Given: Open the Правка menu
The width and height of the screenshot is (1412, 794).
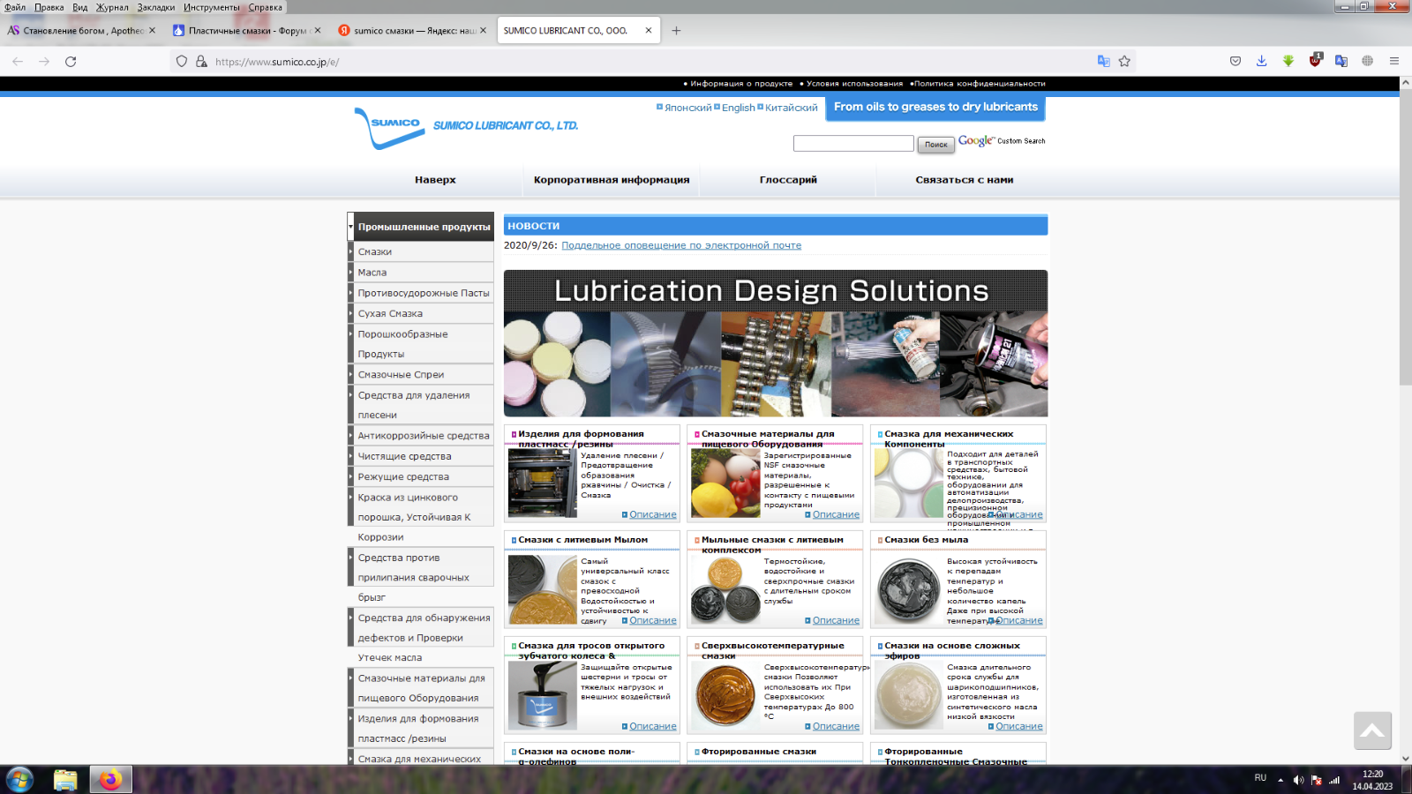Looking at the screenshot, I should click(49, 7).
